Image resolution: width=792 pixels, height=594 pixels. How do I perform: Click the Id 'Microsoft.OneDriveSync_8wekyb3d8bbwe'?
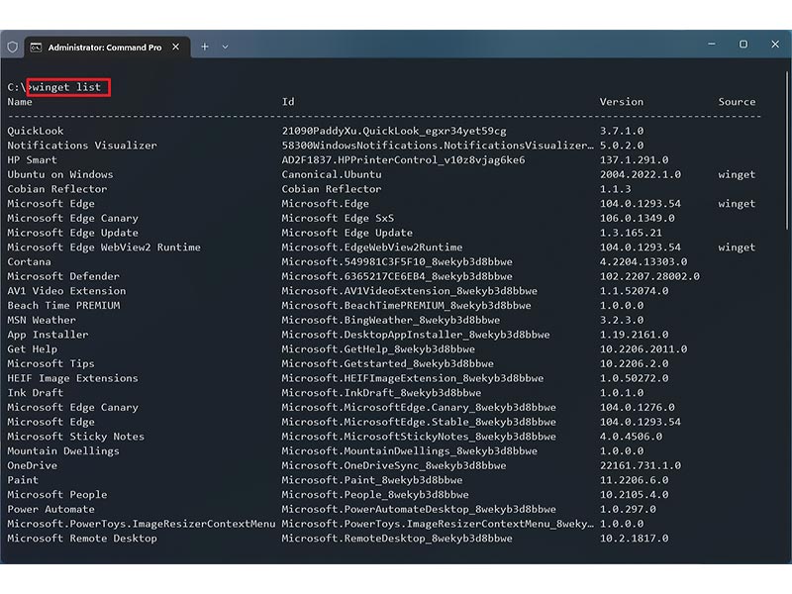tap(394, 465)
